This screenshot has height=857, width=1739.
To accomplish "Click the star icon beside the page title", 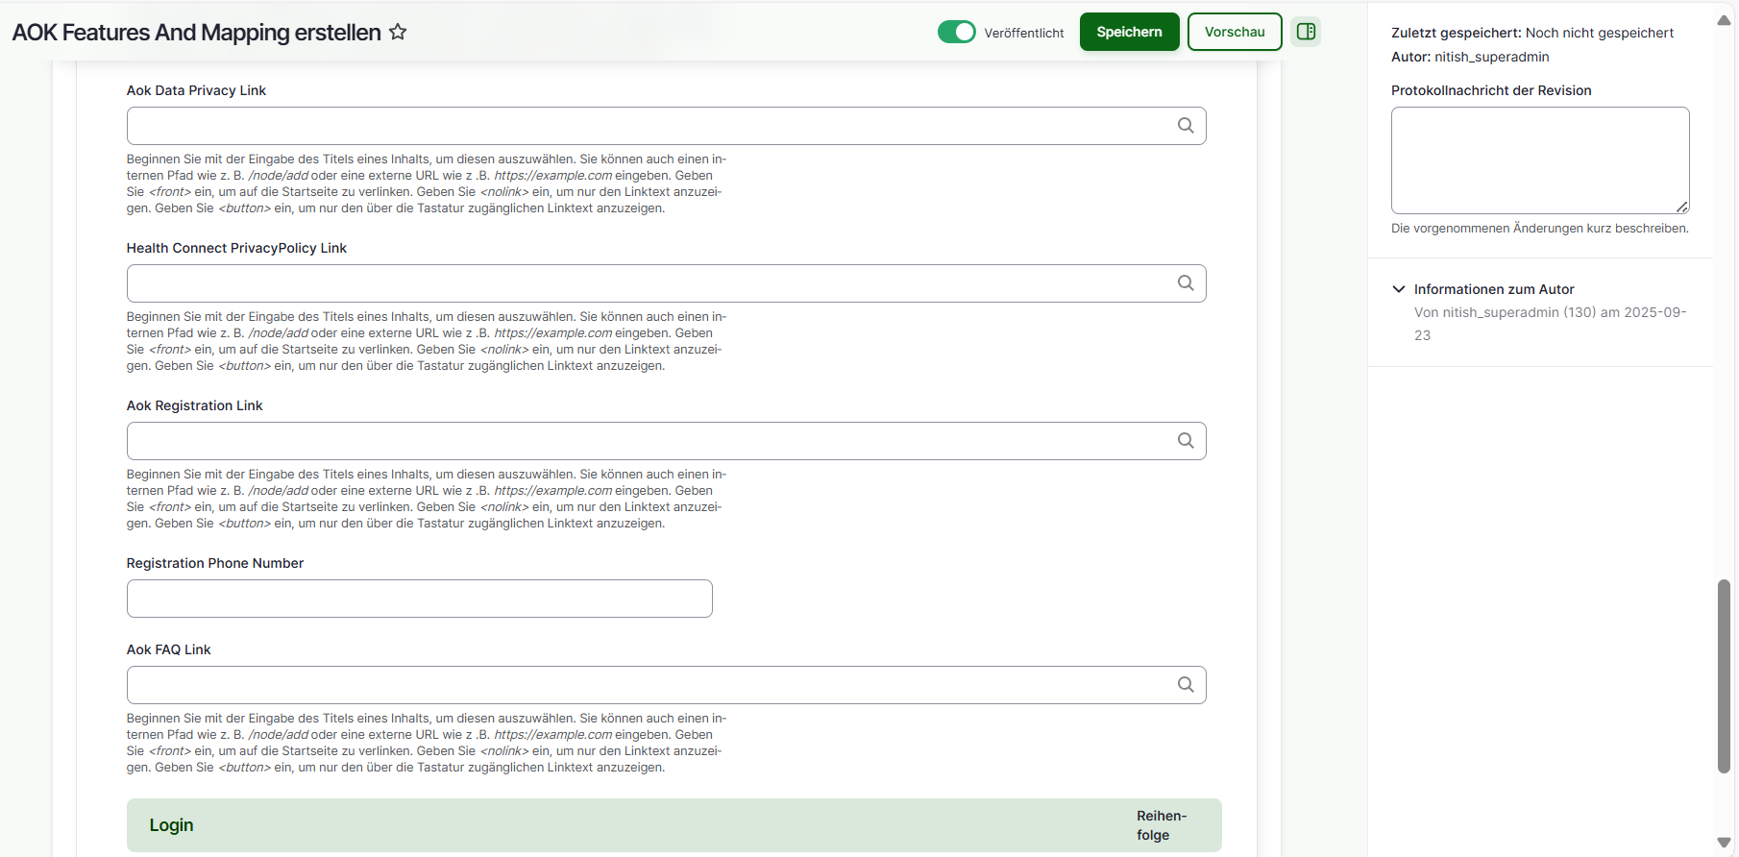I will point(398,32).
